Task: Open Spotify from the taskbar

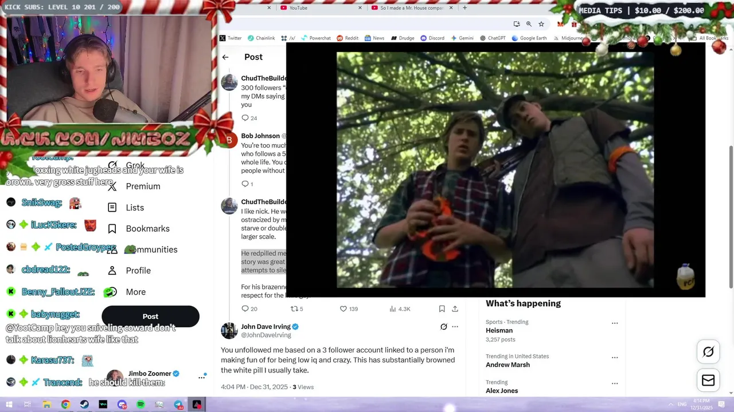Action: [140, 405]
